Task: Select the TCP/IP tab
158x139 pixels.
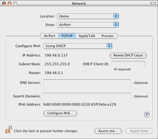Action: 67,36
